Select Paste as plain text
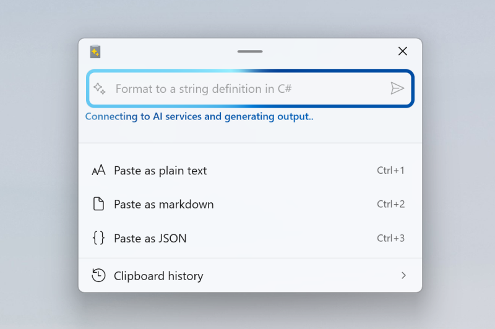The width and height of the screenshot is (495, 329). coord(160,171)
